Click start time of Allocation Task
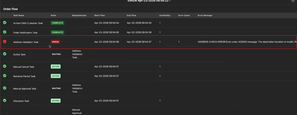This screenshot has height=115, width=297. (107, 101)
